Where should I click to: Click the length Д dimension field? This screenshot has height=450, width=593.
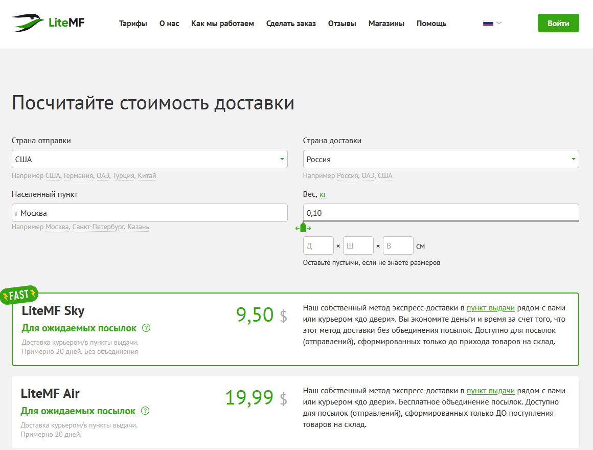point(318,246)
